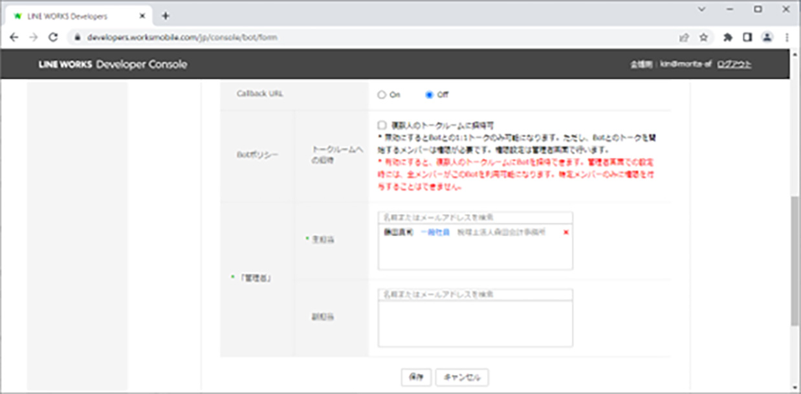Image resolution: width=801 pixels, height=394 pixels.
Task: Select Callback URL On radio button
Action: (x=381, y=94)
